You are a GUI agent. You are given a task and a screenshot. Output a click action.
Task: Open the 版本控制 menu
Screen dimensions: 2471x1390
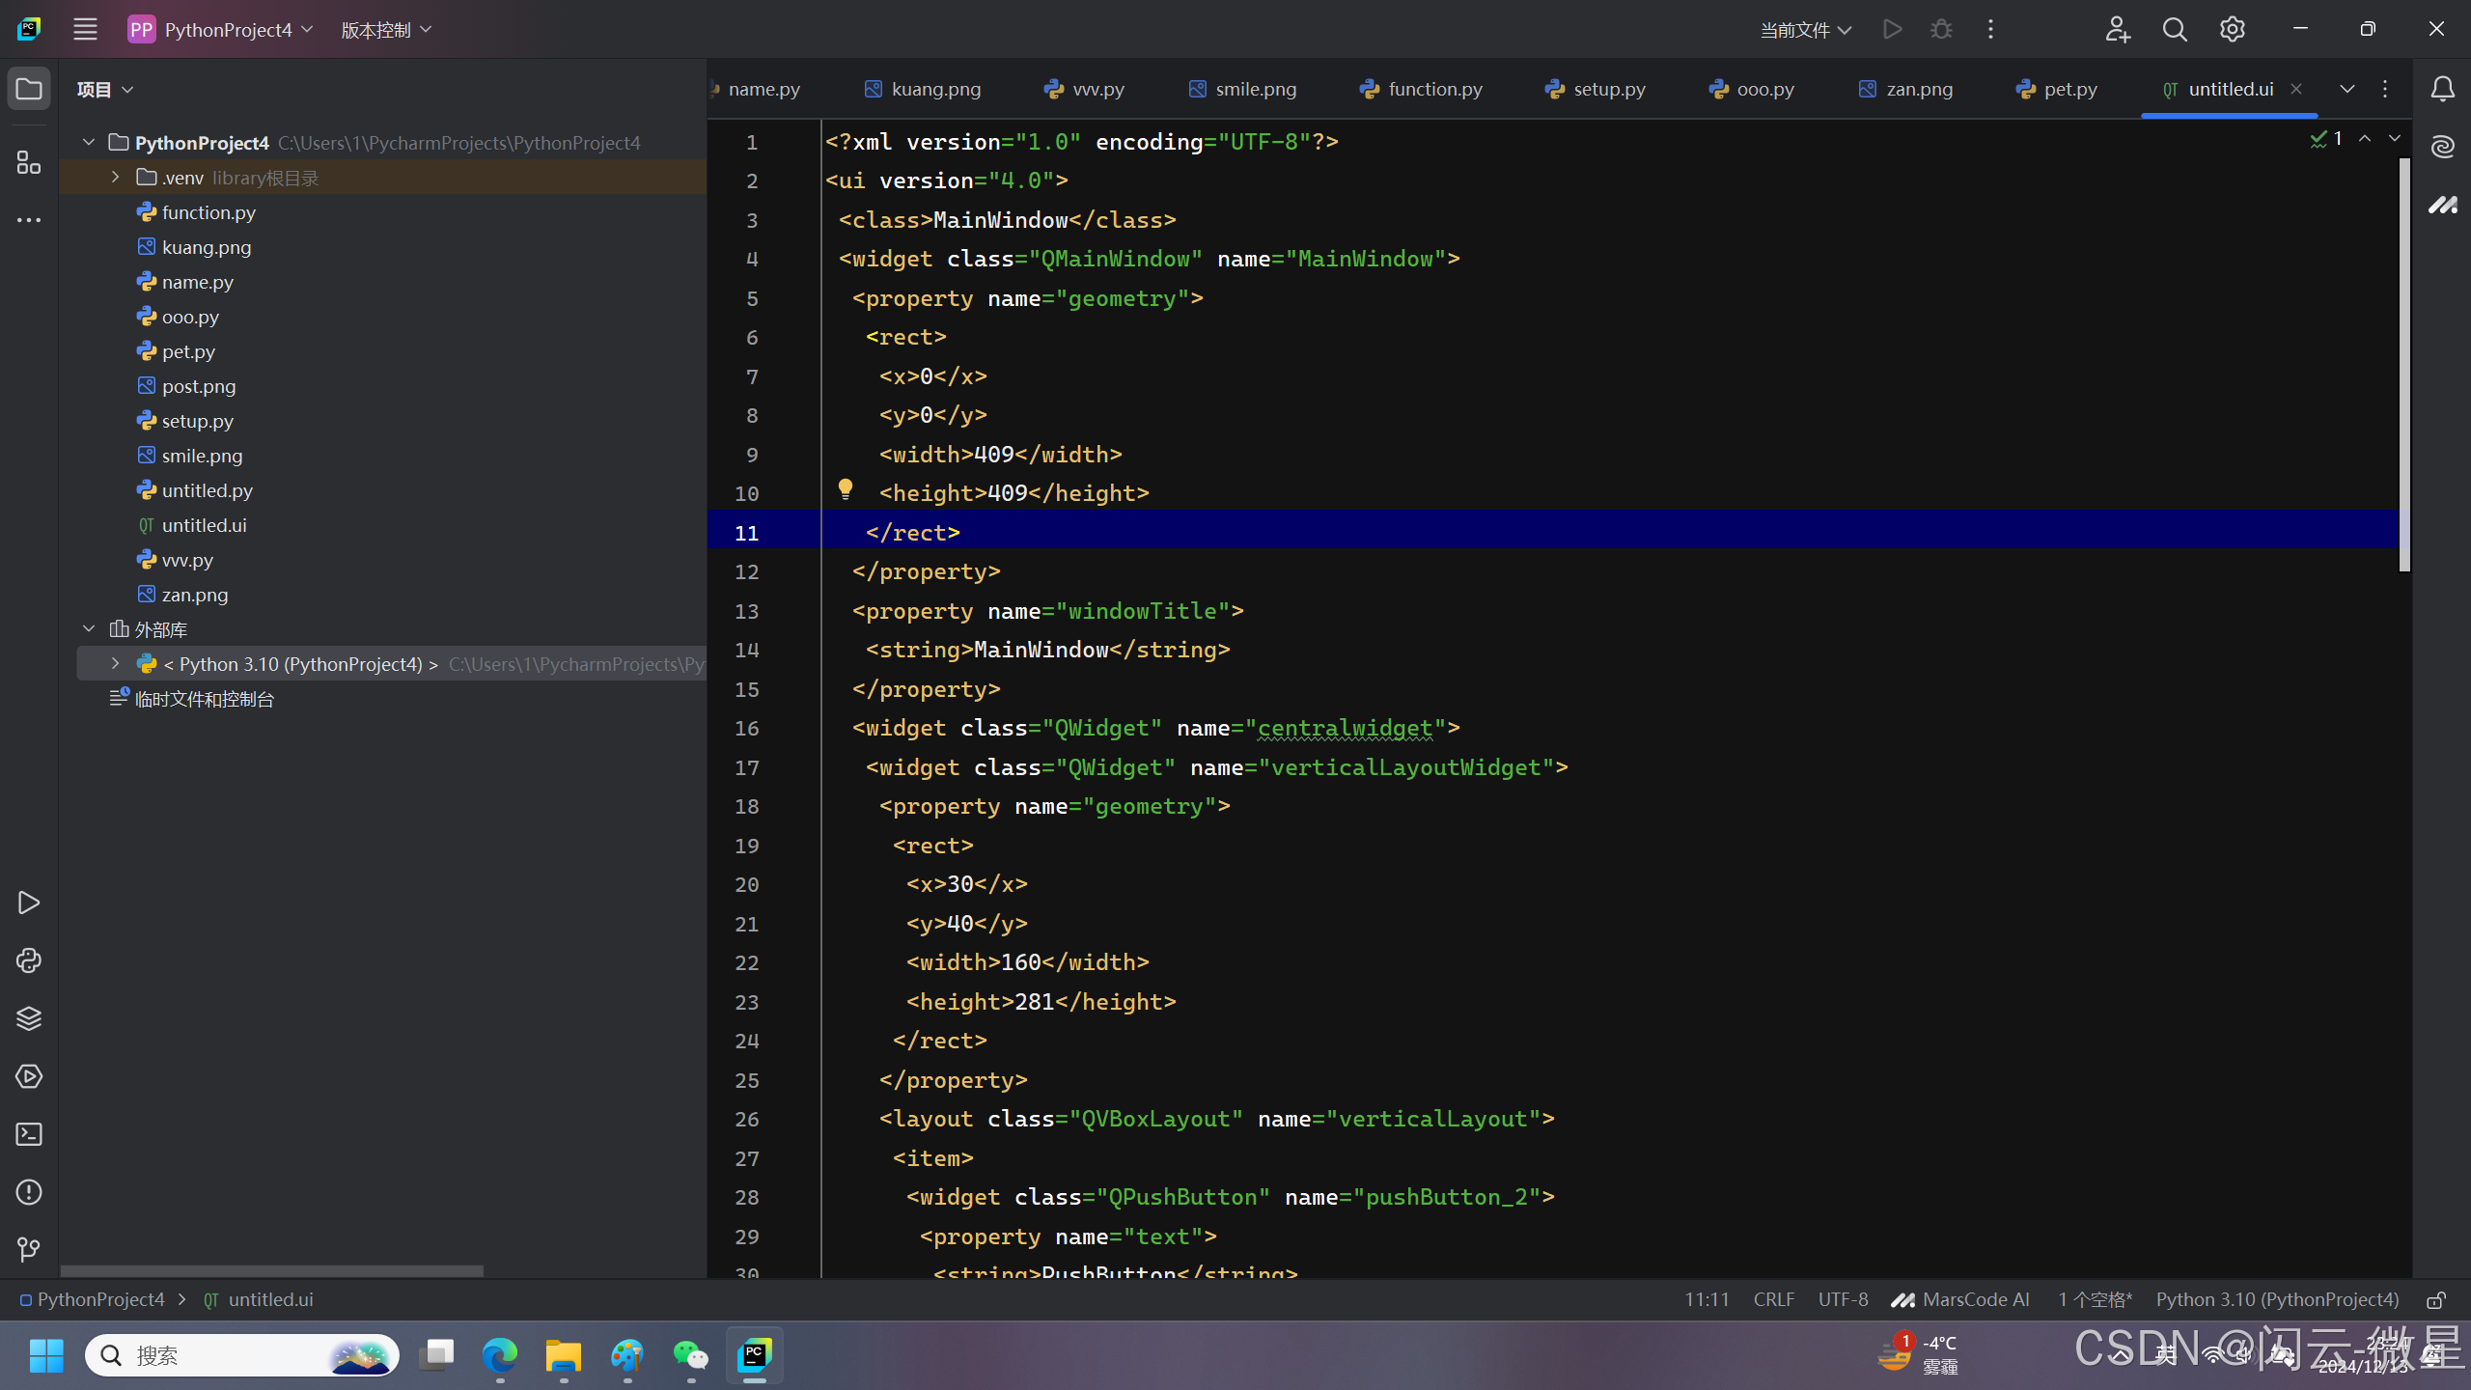coord(386,30)
